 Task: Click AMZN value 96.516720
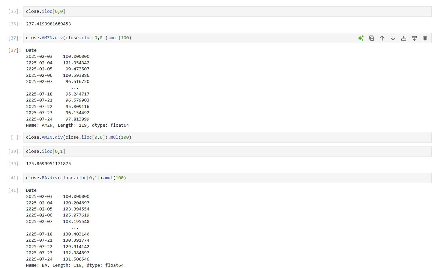77,82
